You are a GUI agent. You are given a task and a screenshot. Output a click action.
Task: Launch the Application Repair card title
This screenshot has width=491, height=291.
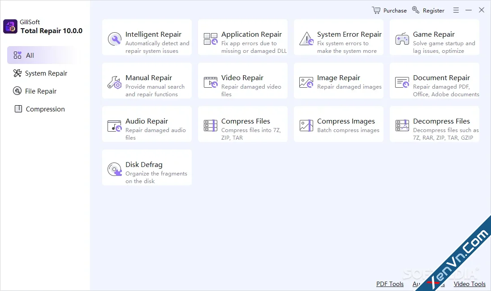[x=251, y=34]
